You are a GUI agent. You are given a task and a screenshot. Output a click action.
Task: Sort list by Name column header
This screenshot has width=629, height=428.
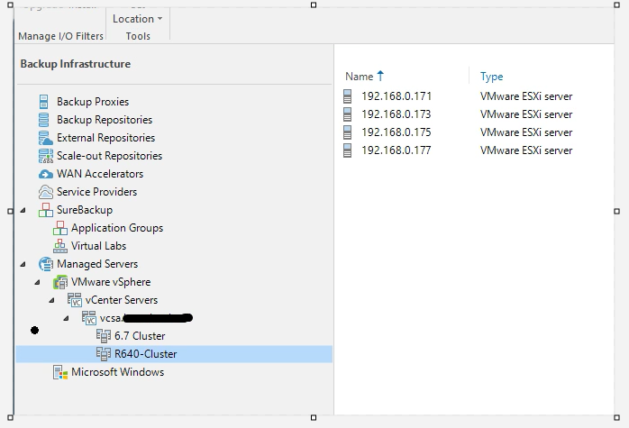pyautogui.click(x=359, y=77)
